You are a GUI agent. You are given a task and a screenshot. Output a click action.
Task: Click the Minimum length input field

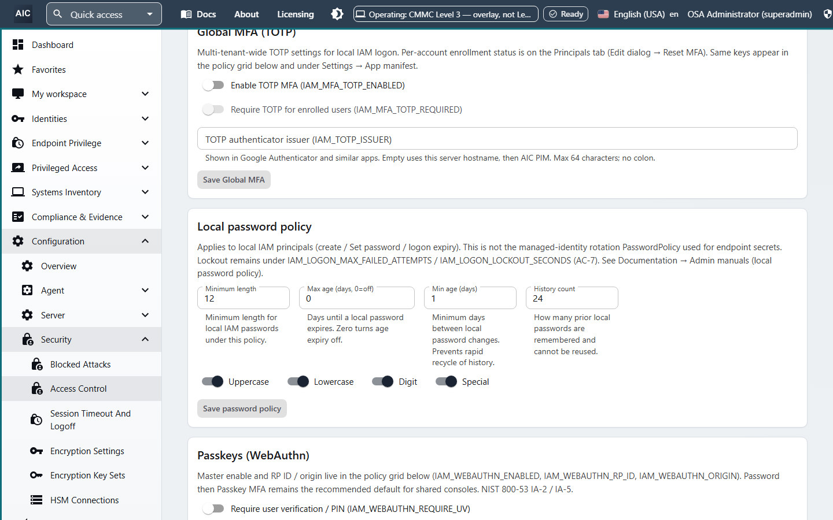click(244, 298)
